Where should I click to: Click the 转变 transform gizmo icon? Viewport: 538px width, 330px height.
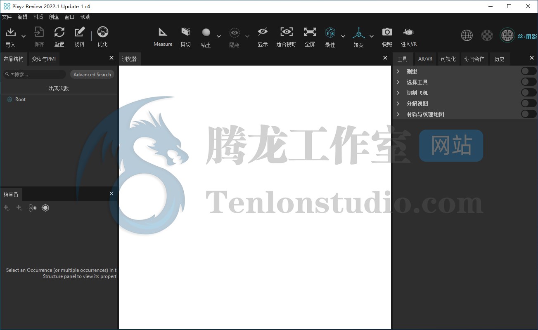coord(358,33)
